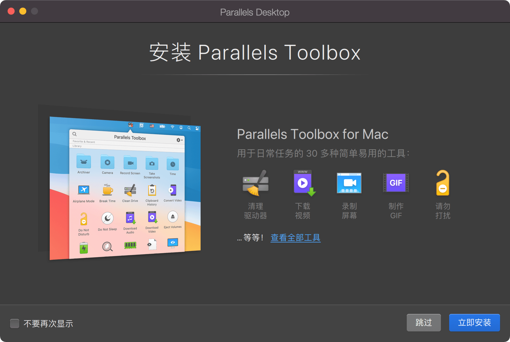Click Clean Drive icon in the Toolbox preview
Screen dimensions: 510x342
coord(130,190)
